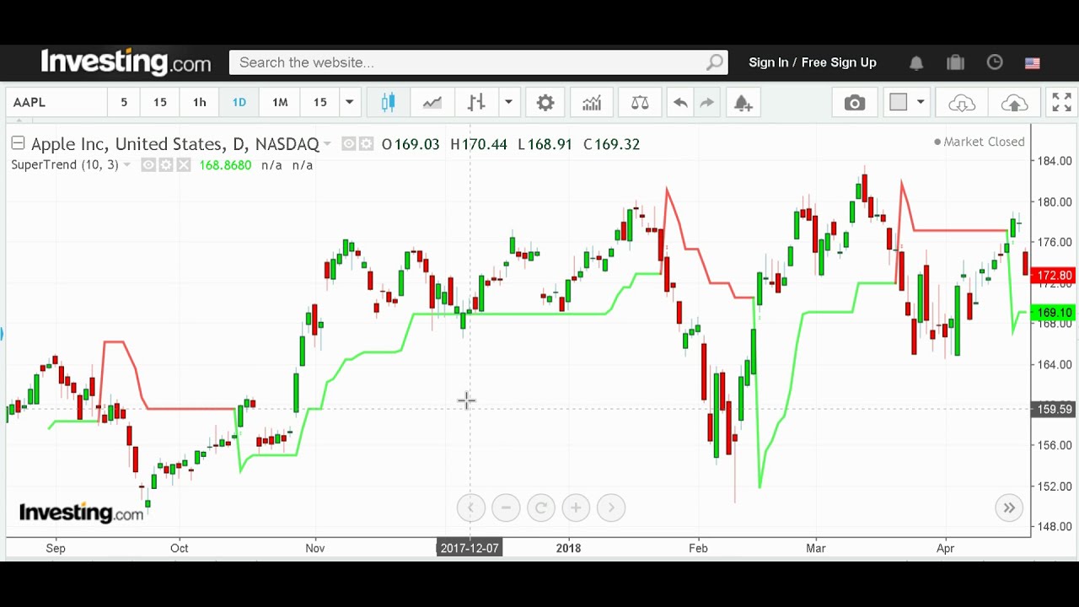Switch to the area chart type
The width and height of the screenshot is (1079, 607).
coord(432,103)
